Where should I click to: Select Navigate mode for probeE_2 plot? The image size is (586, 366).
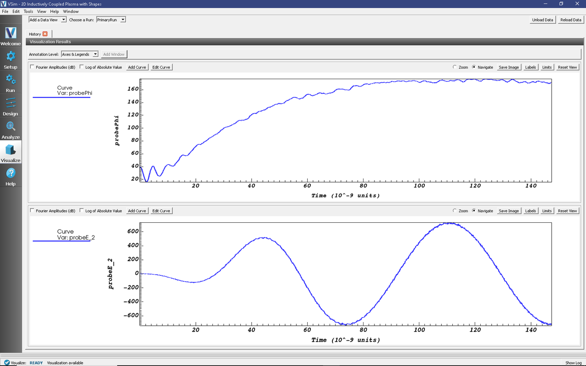pos(474,211)
